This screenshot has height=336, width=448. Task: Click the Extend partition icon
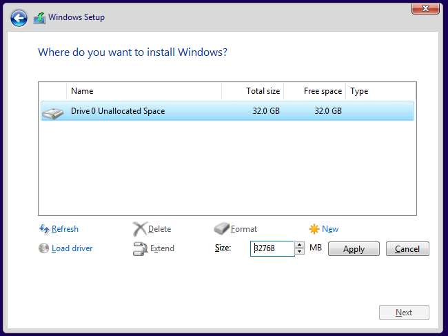pos(140,249)
